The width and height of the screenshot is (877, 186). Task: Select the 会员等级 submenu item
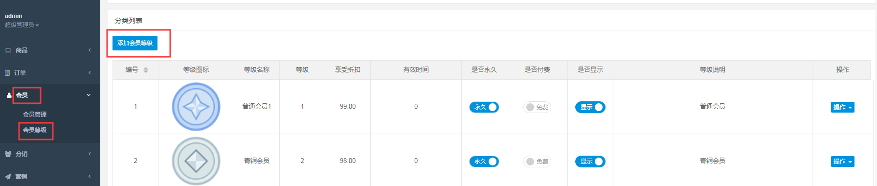(35, 130)
